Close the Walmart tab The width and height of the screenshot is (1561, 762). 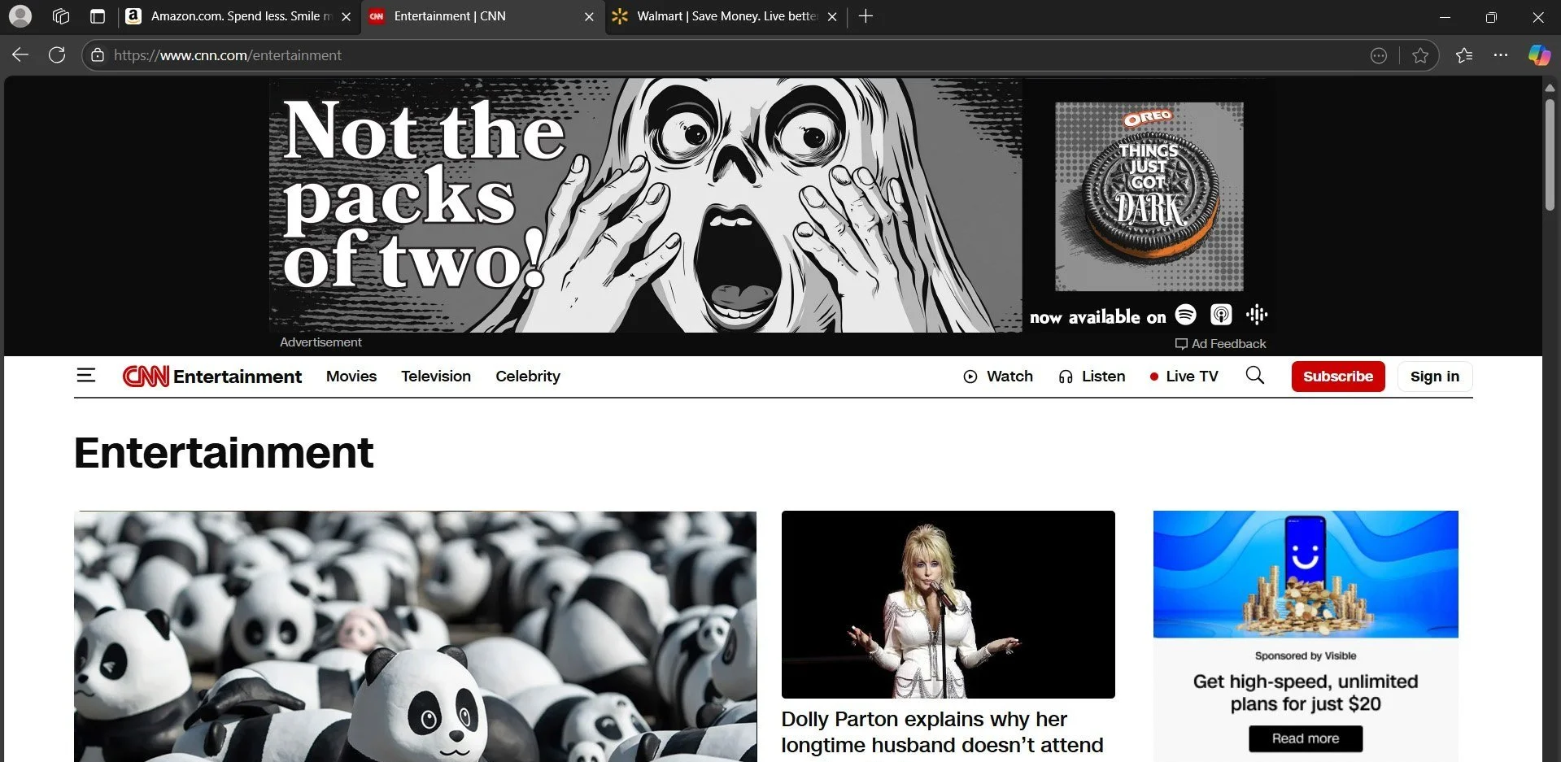[832, 16]
